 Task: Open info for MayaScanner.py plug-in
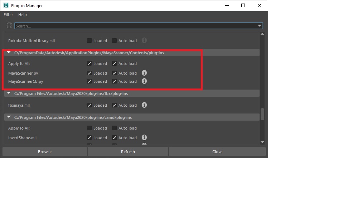click(144, 73)
